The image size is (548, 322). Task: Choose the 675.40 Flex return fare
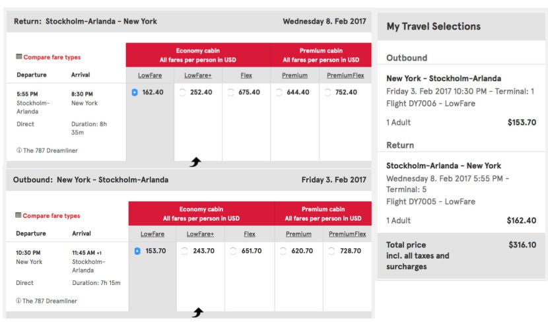pyautogui.click(x=230, y=92)
